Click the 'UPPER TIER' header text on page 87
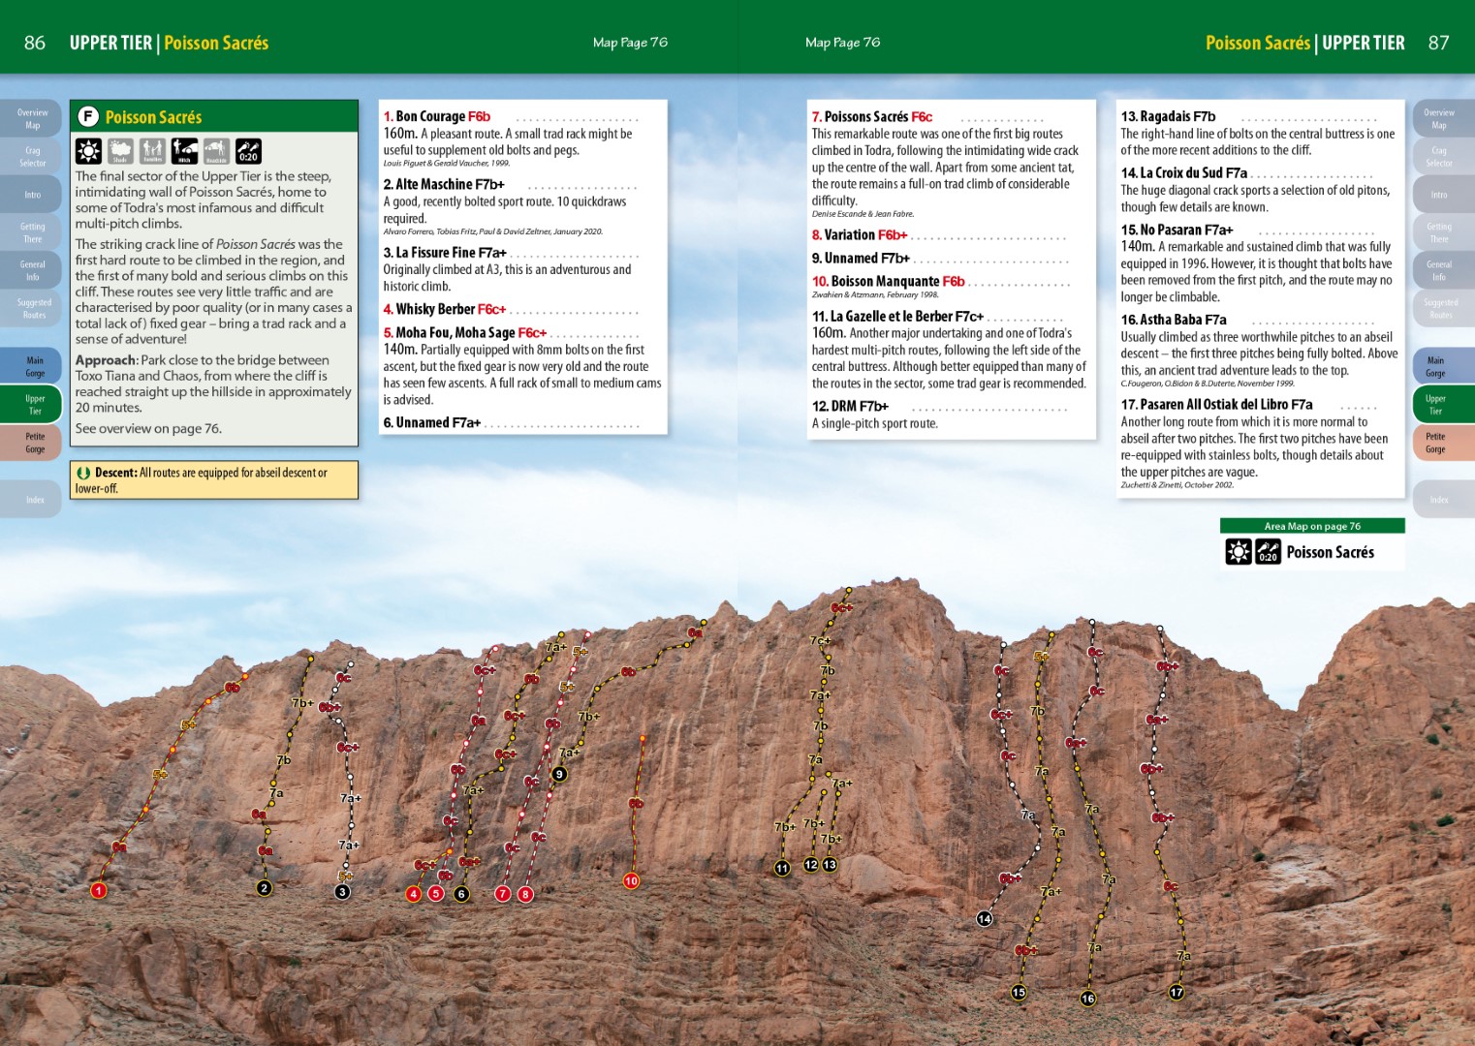 click(x=1364, y=43)
